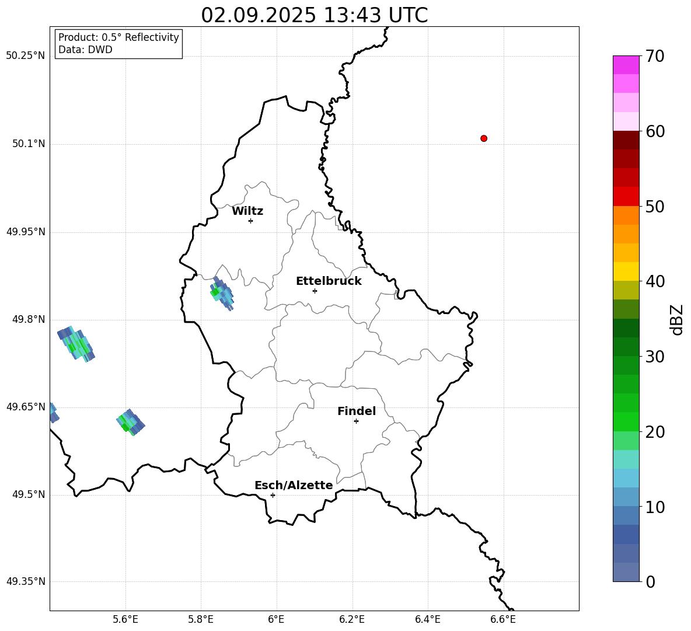
Task: Click the 5.6°E longitude label
Action: click(x=125, y=619)
